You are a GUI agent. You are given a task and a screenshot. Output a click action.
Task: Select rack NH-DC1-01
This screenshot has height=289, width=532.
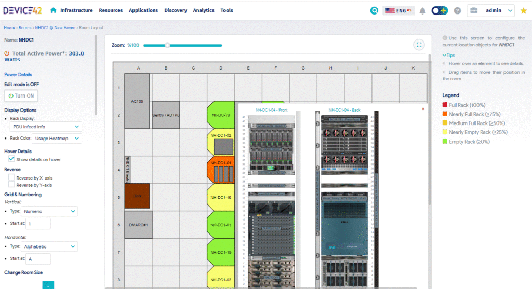click(x=221, y=225)
